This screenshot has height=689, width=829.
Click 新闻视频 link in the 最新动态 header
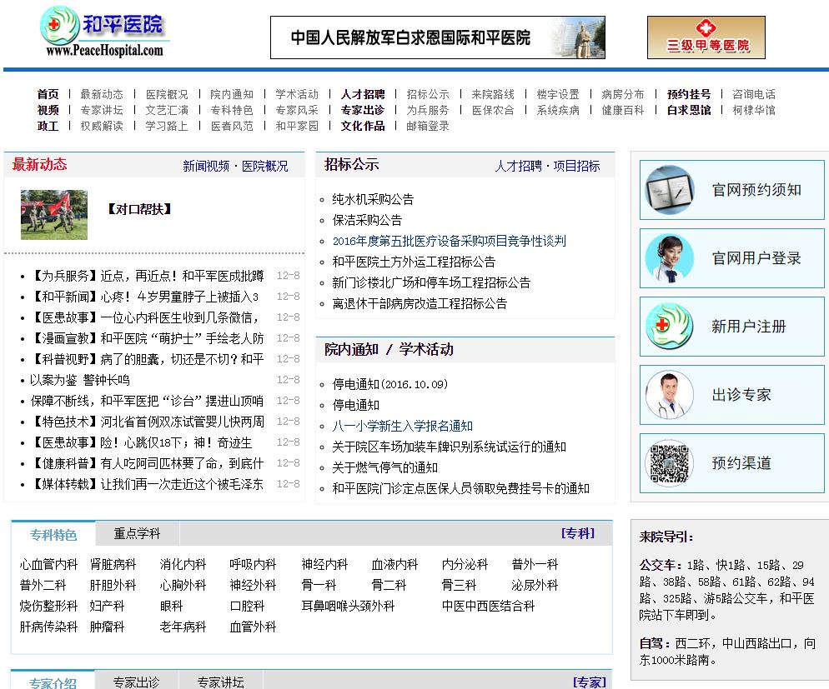(205, 166)
